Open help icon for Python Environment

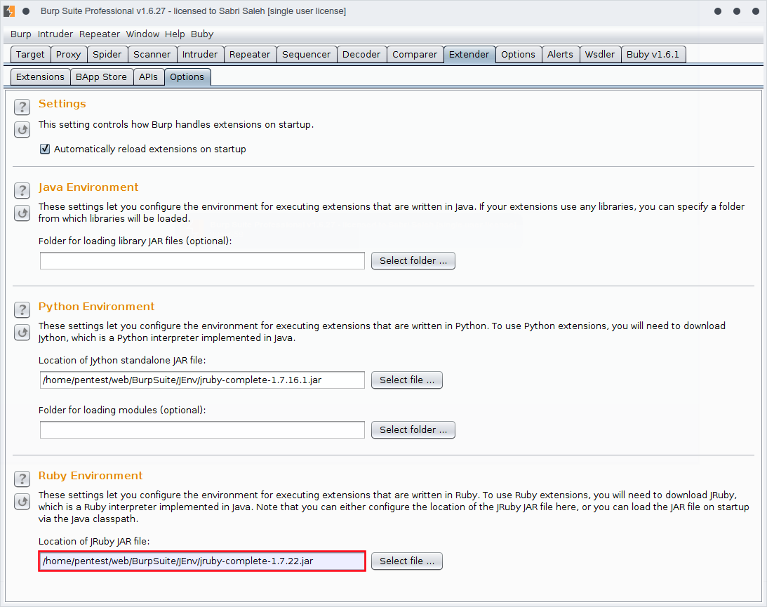pos(22,309)
